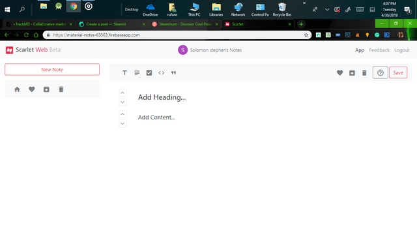The height and width of the screenshot is (235, 417).
Task: Move the content block up
Action: (x=122, y=114)
